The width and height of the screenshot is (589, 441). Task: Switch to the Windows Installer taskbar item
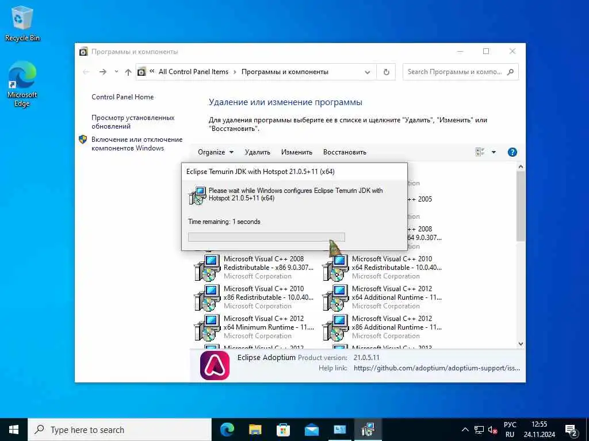(368, 430)
